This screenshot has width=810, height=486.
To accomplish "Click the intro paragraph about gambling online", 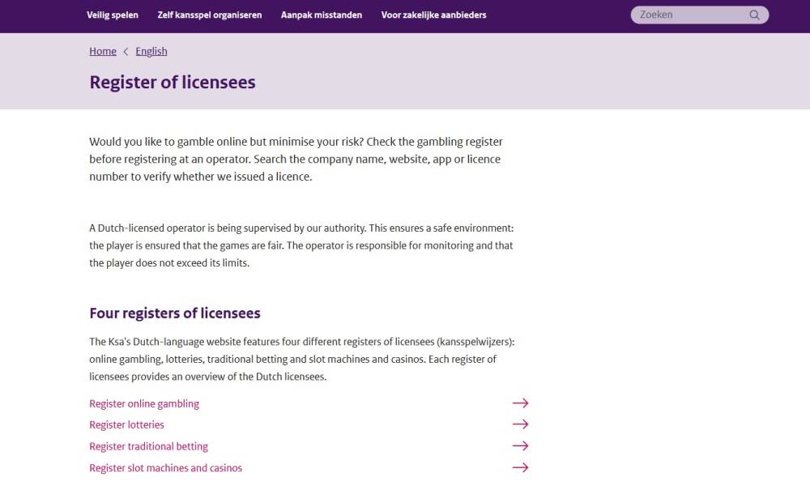I will coord(296,159).
